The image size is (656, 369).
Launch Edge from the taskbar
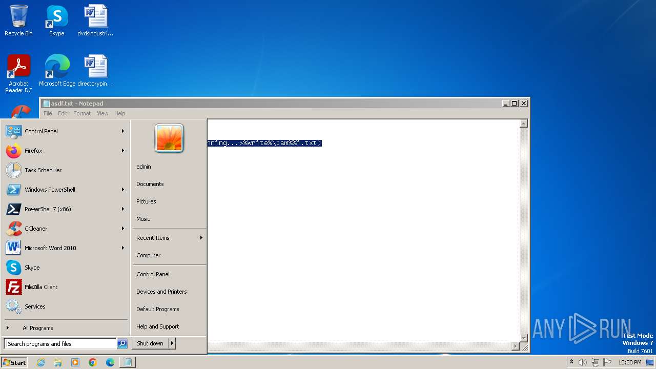110,362
